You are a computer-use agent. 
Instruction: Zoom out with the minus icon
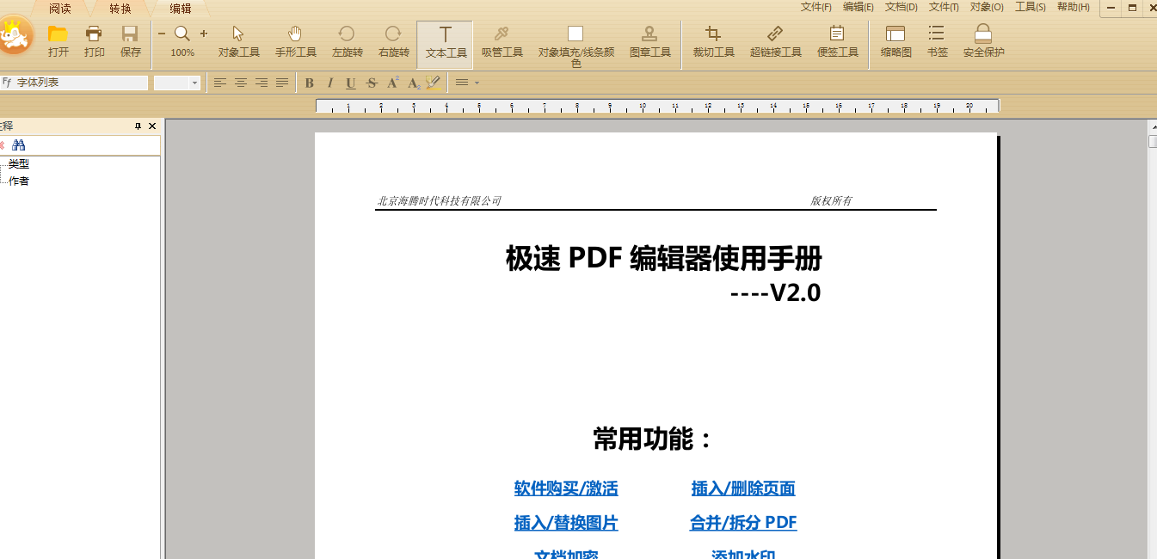[162, 34]
